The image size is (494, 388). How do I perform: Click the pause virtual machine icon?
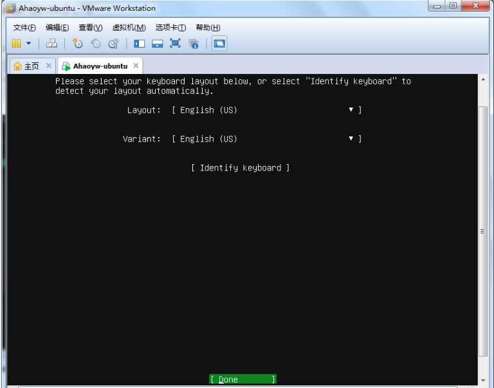(x=16, y=43)
